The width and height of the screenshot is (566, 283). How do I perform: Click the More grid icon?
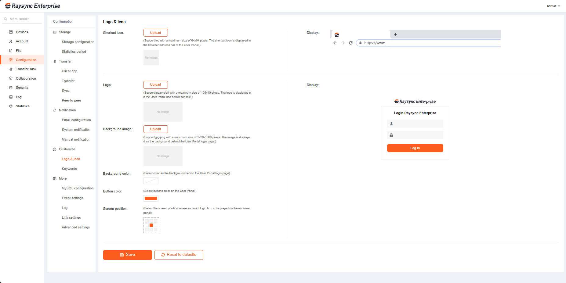(x=55, y=178)
